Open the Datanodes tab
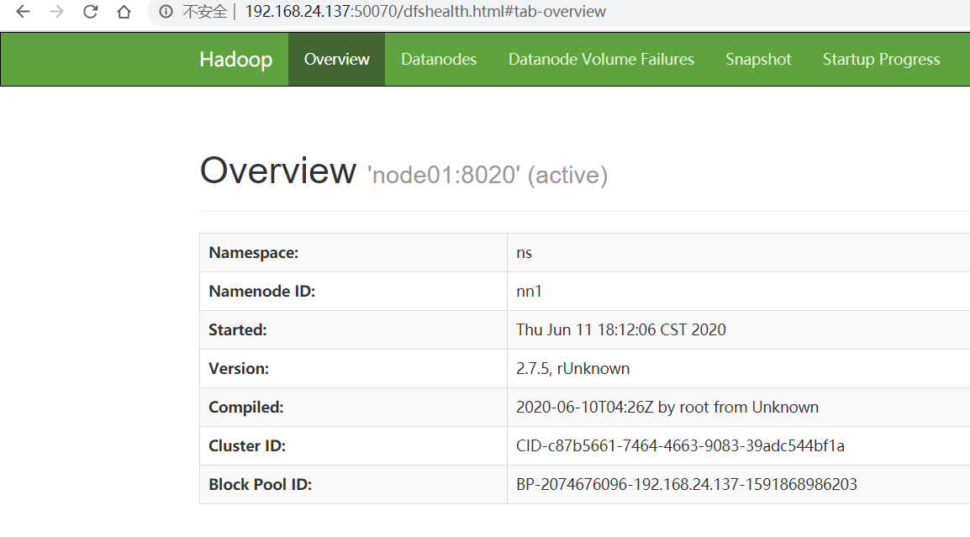970x537 pixels. point(439,60)
